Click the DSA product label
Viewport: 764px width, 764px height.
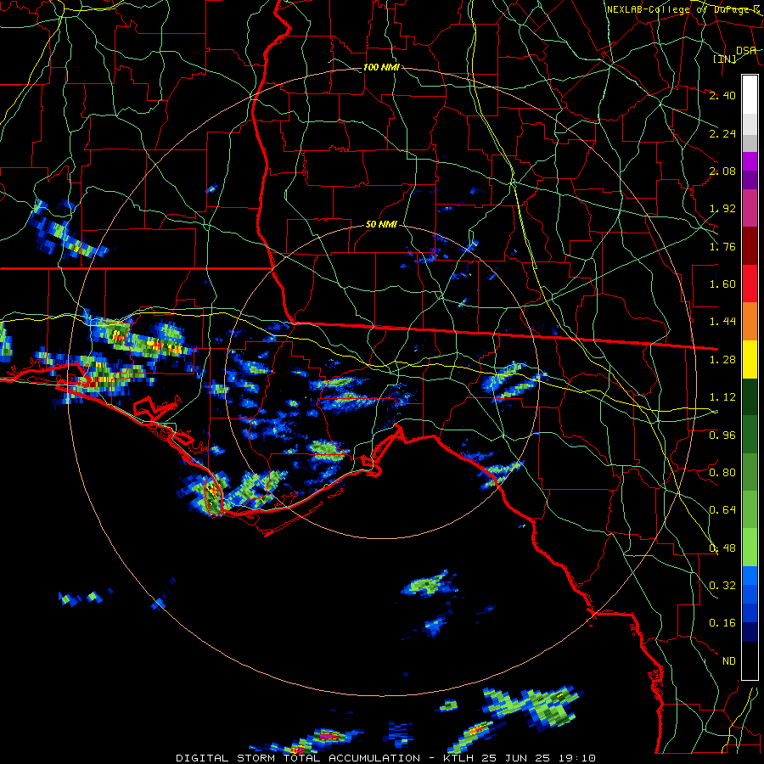(x=746, y=50)
